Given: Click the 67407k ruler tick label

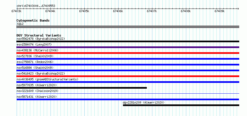Looking at the screenshot, I should [152, 11].
